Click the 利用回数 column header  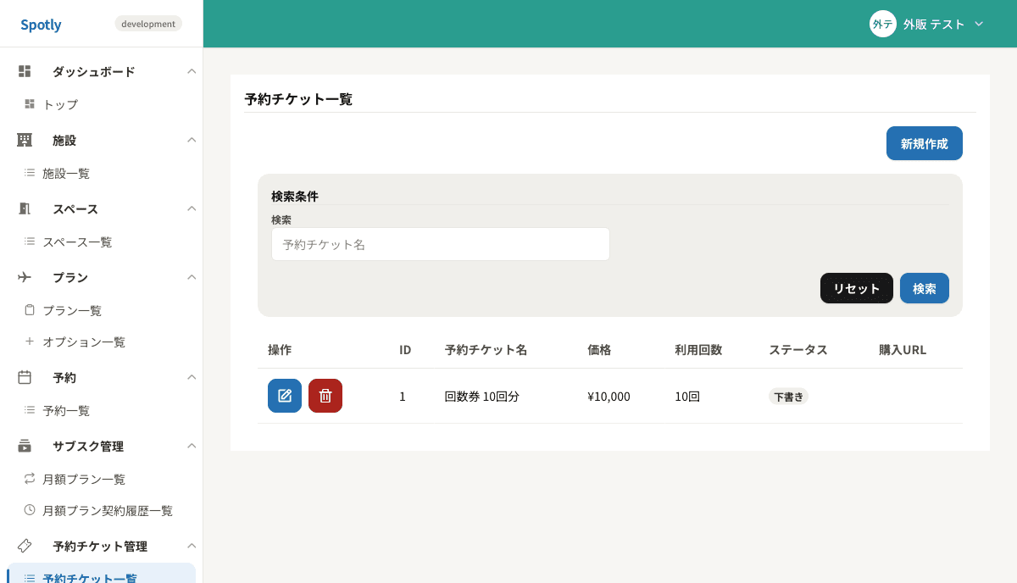point(699,350)
